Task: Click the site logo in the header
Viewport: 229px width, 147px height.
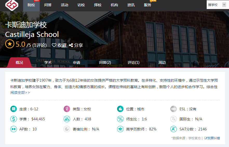Action: 12,5
